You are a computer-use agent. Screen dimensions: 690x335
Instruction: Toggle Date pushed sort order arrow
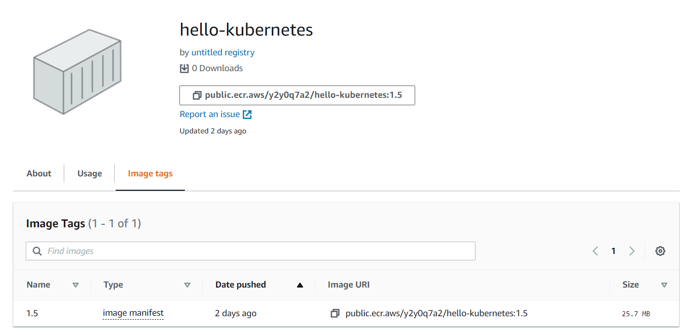click(300, 285)
